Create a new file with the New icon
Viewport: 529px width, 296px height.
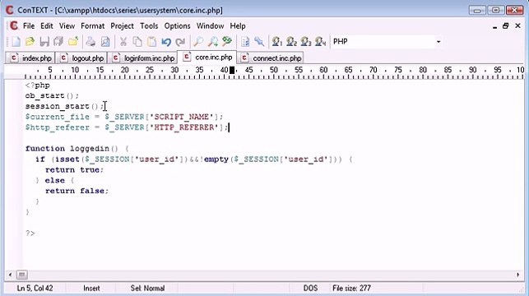pyautogui.click(x=16, y=42)
